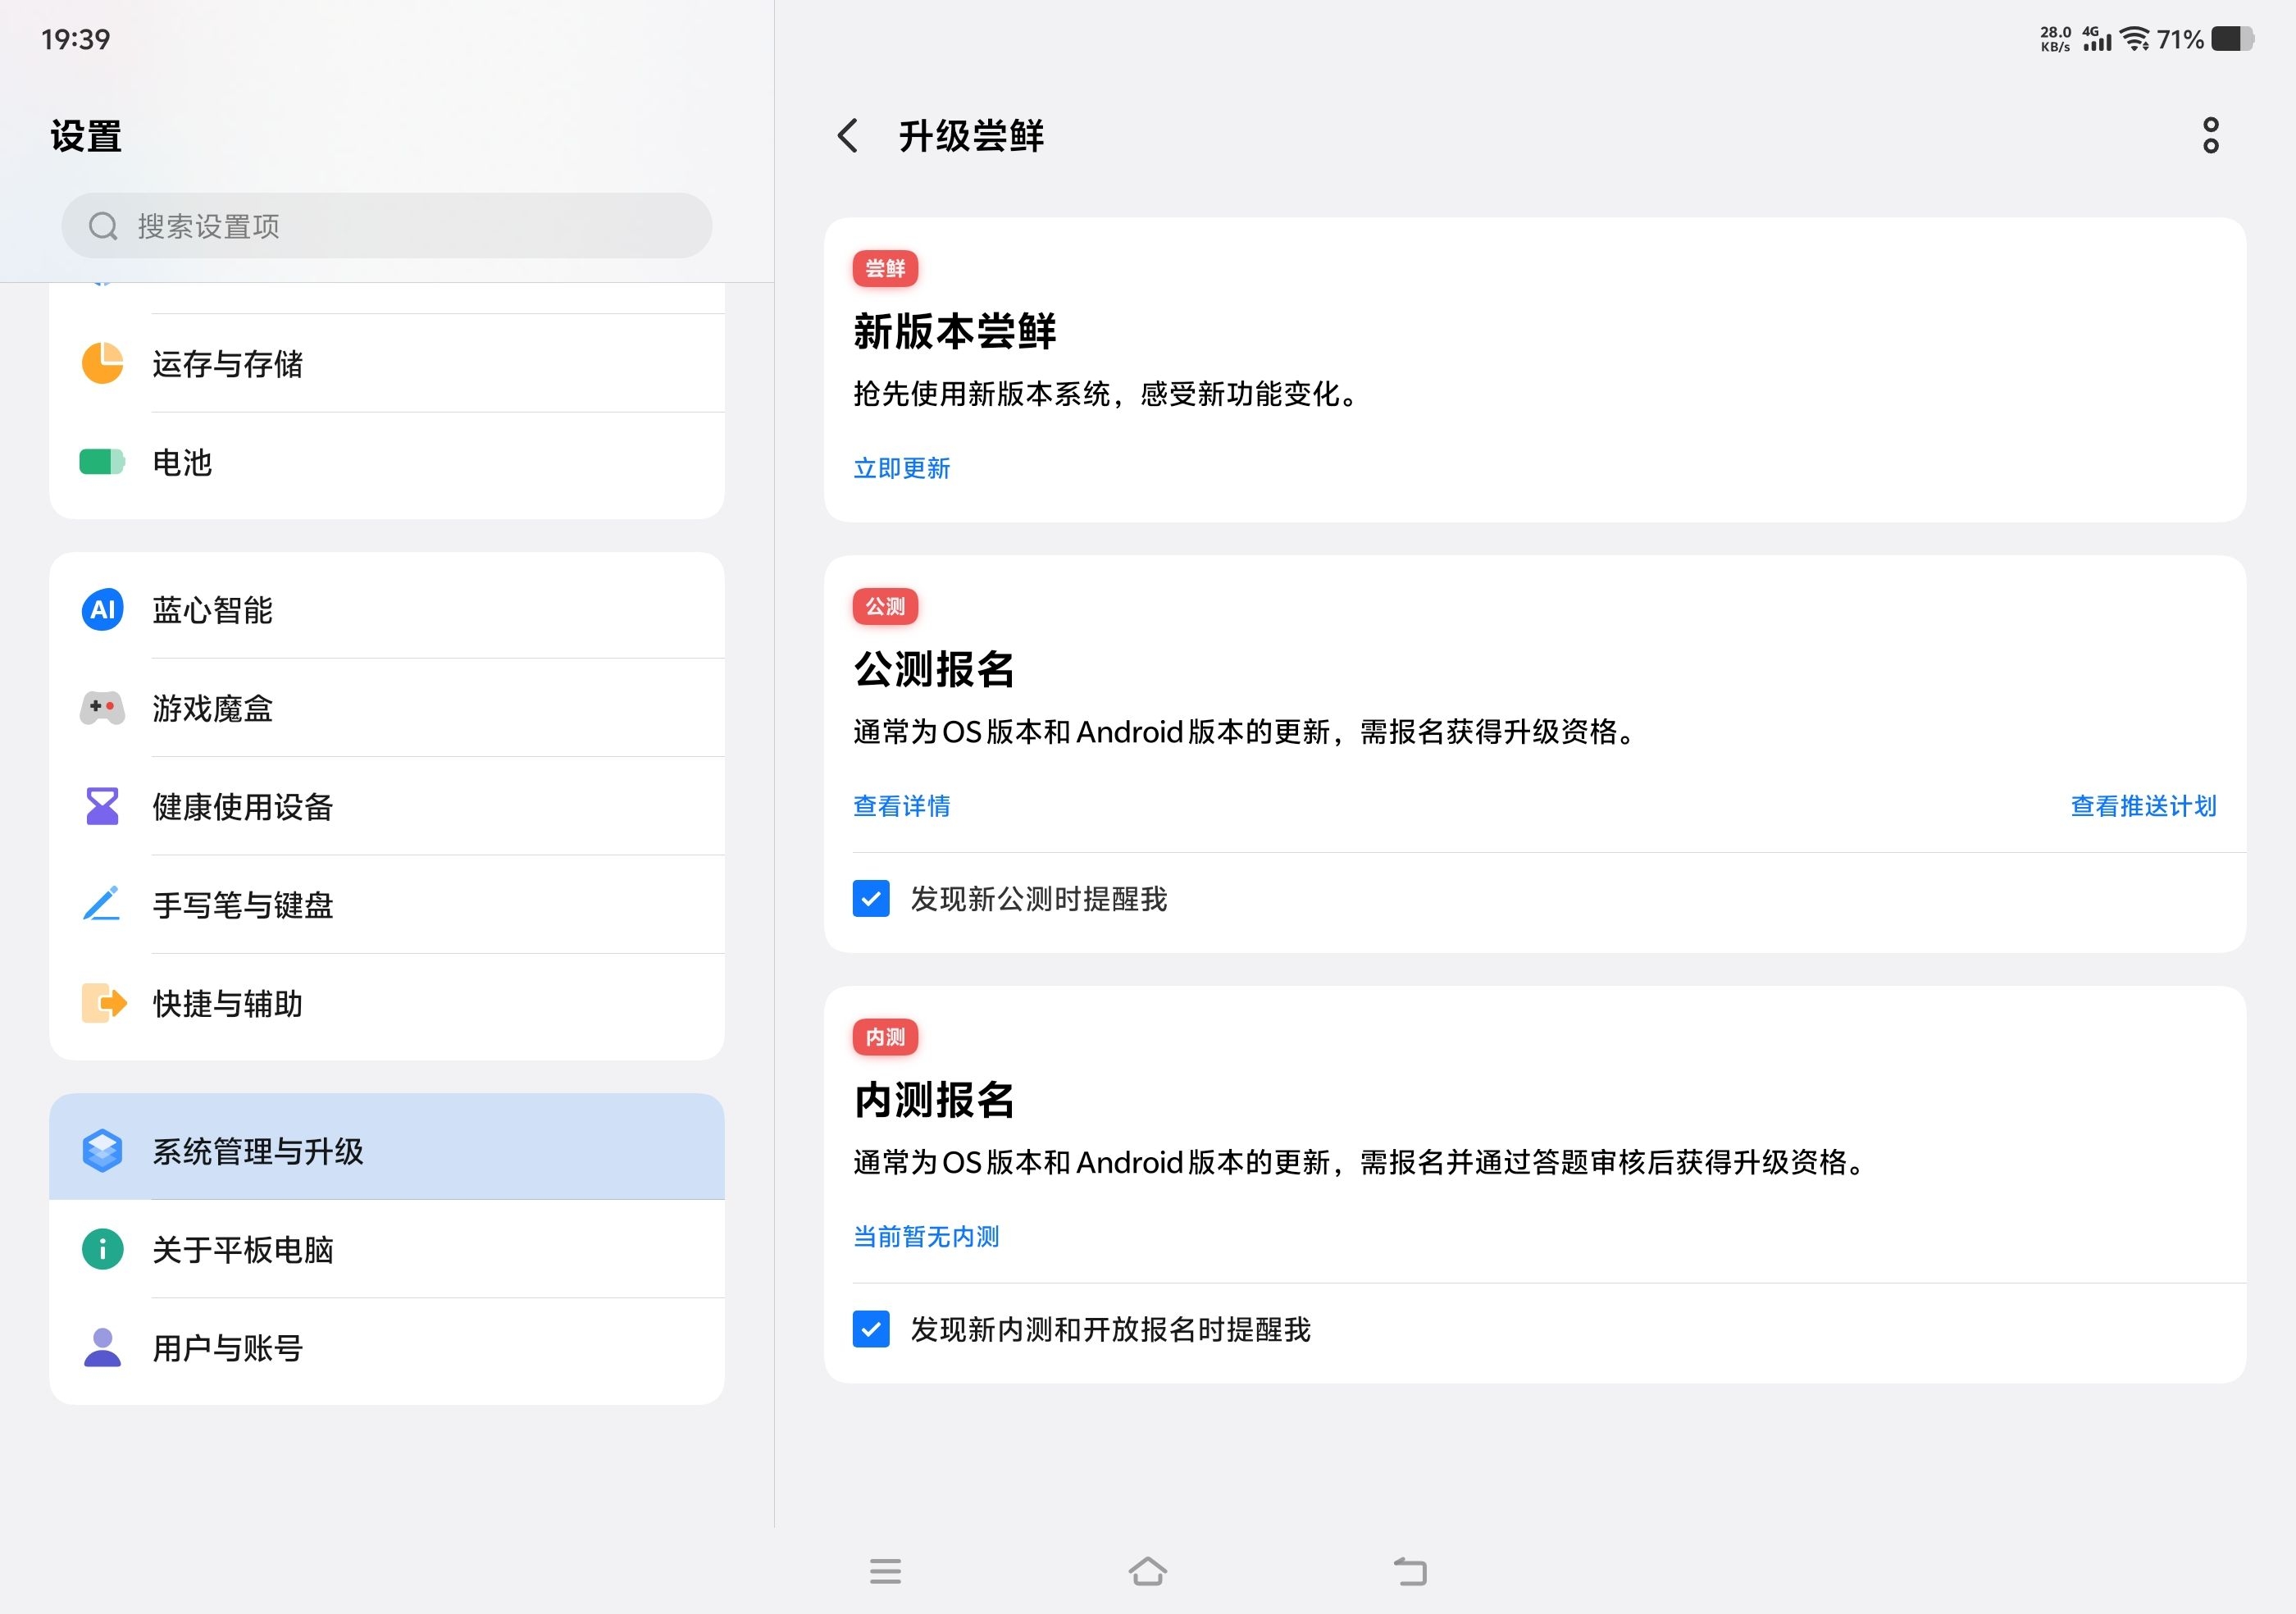Tap the 健康使用设备 hourglass icon
This screenshot has width=2296, height=1614.
102,806
